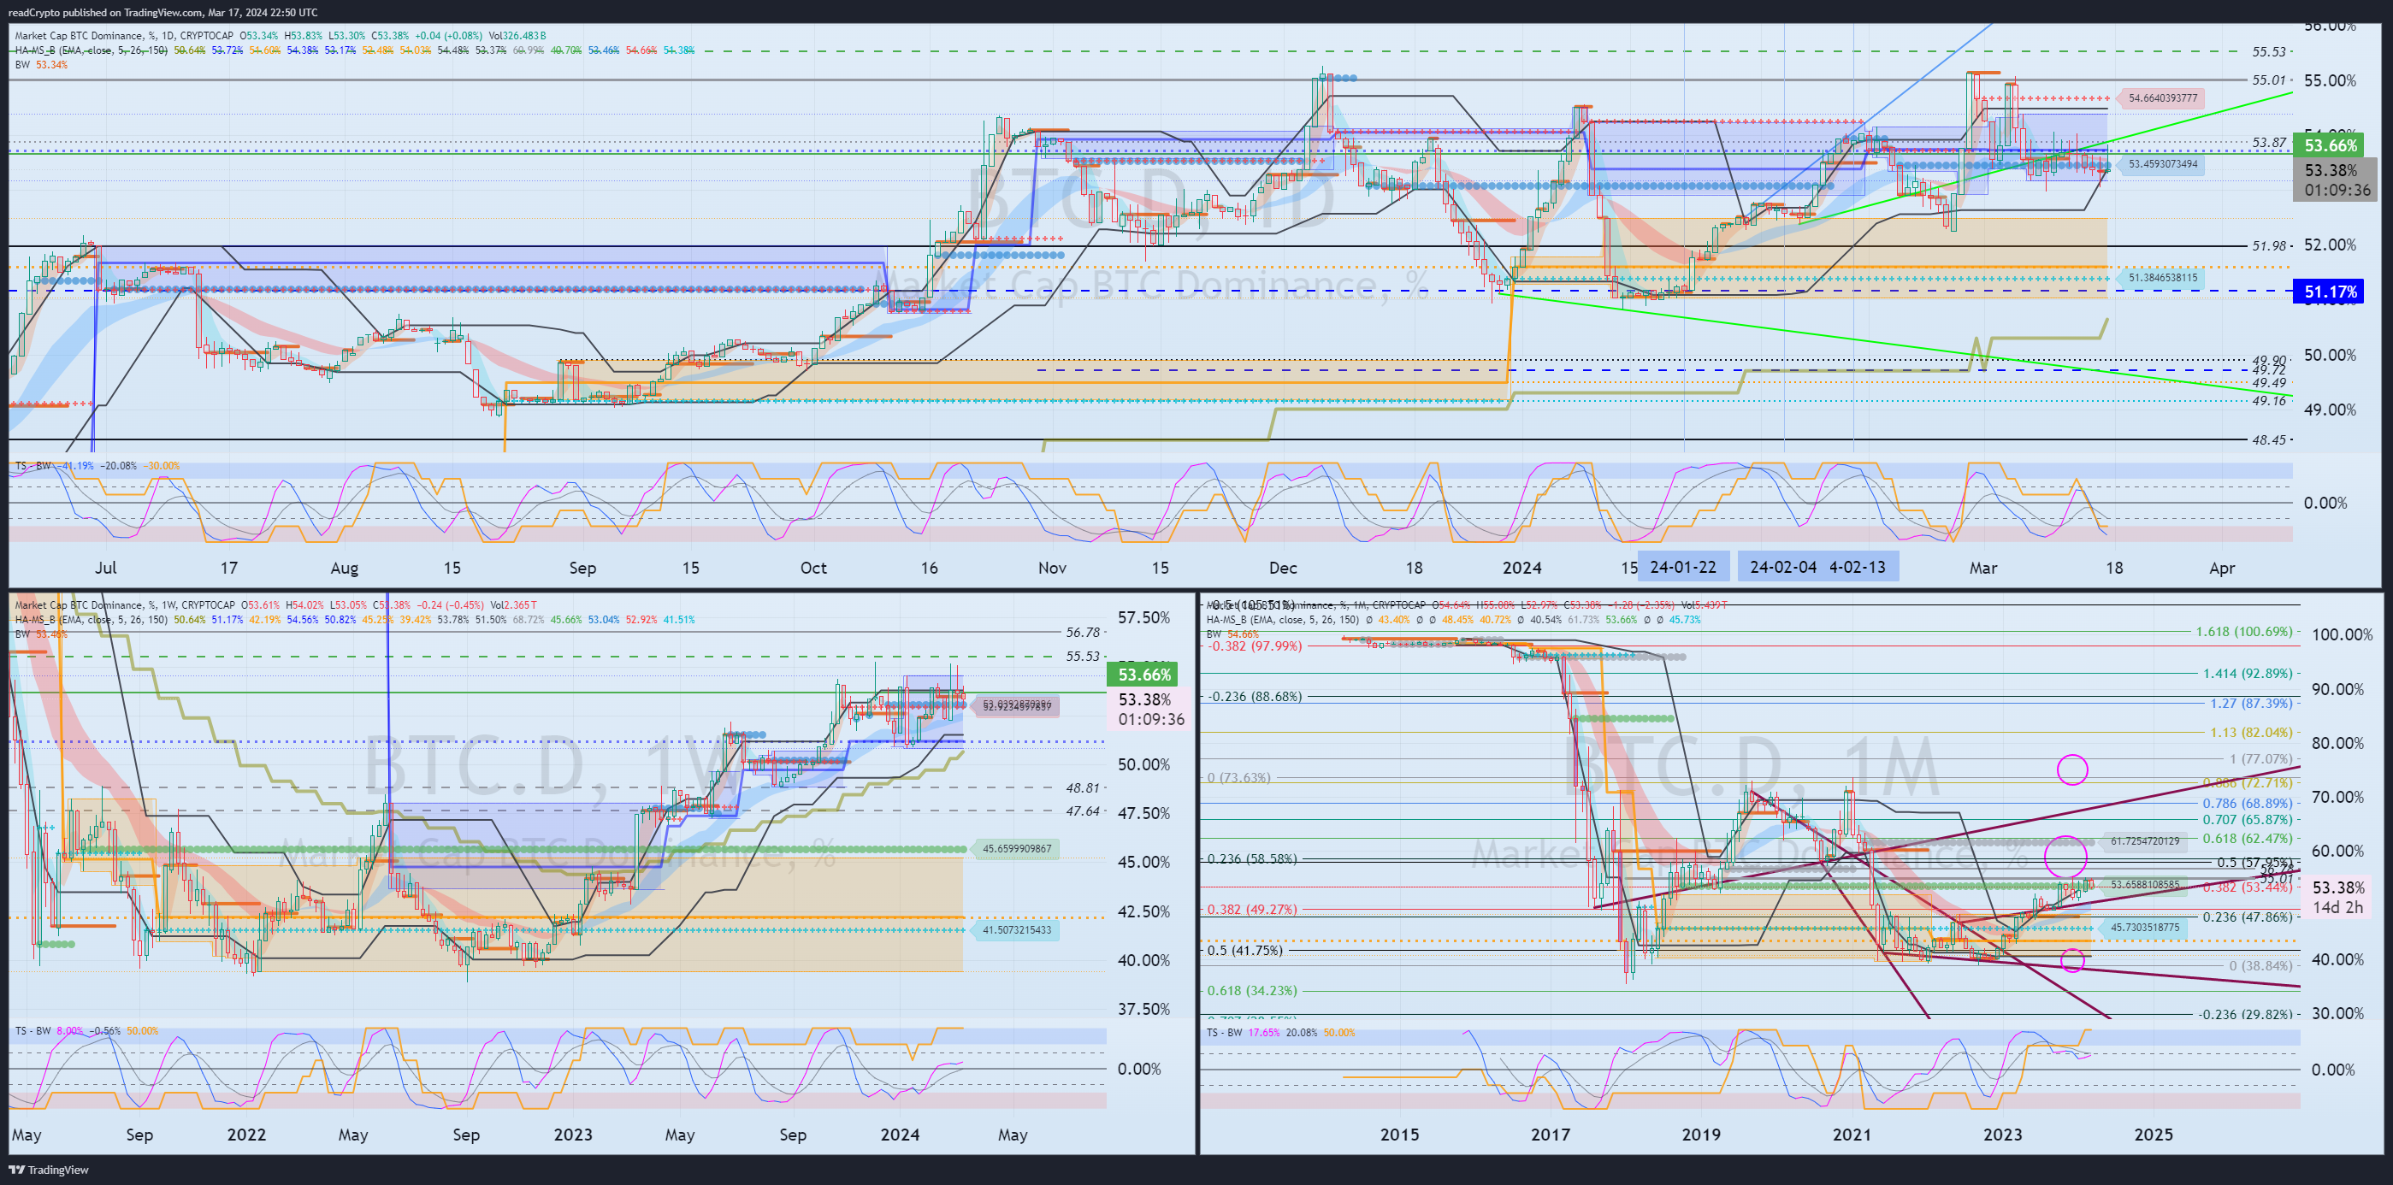Select the 53.6588108585 value tag

coord(2144,884)
